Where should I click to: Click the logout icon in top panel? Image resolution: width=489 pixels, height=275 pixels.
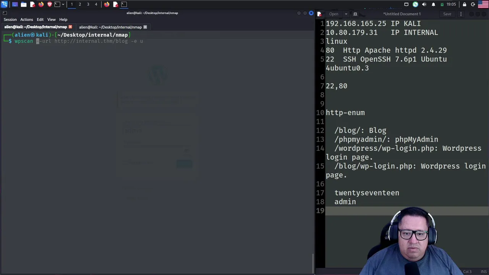pos(473,4)
